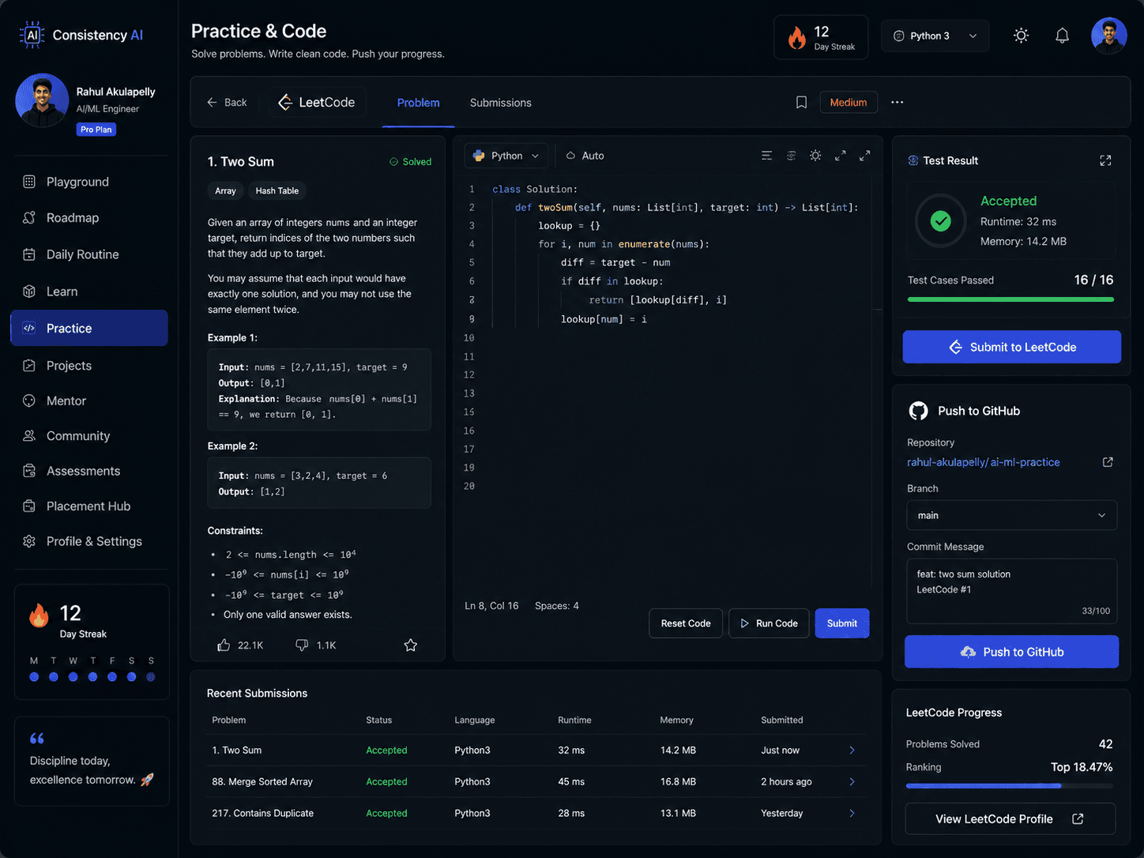Click the Commit Message text field

point(1012,591)
